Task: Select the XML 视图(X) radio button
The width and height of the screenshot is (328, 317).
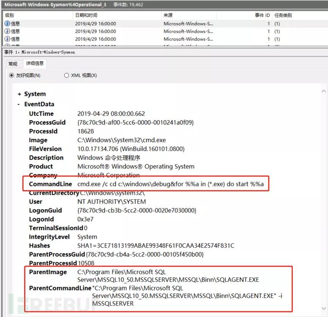Action: pos(66,75)
